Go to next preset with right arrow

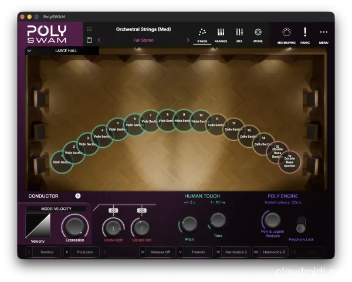pos(188,40)
